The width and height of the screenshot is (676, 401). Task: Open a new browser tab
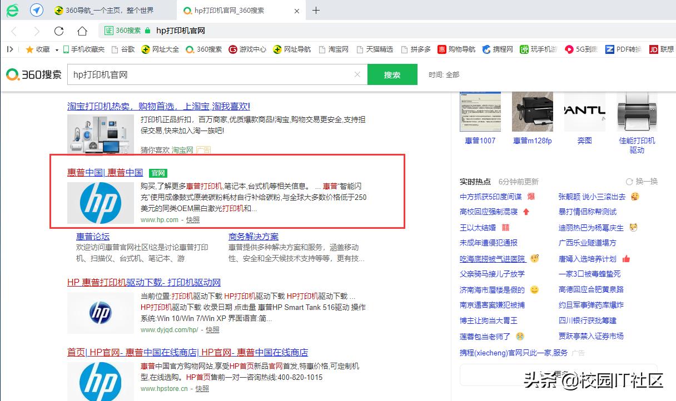316,10
